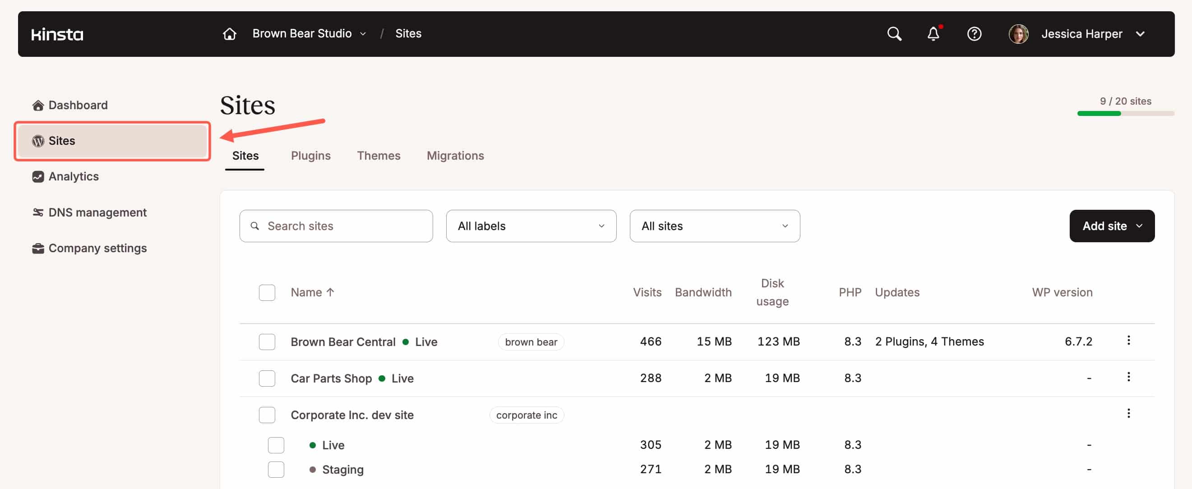1192x489 pixels.
Task: Select Sites in the sidebar
Action: 112,141
